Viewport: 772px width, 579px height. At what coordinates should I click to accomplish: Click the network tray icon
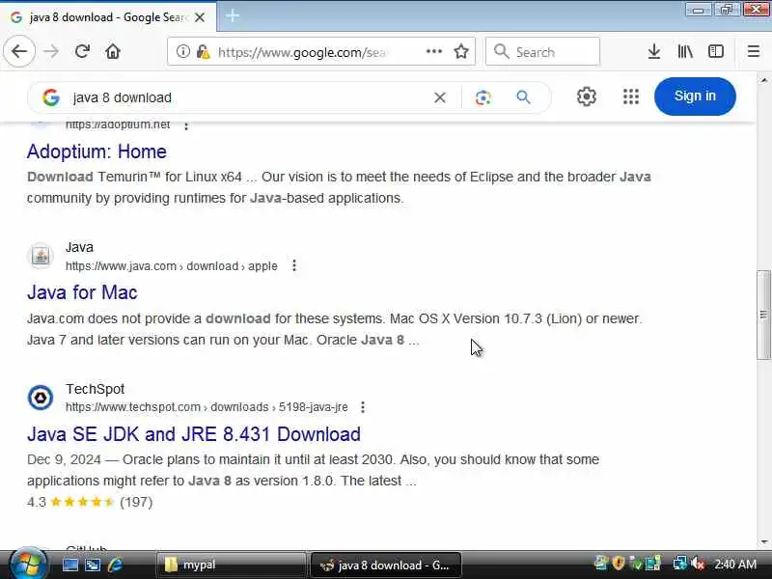pos(680,564)
